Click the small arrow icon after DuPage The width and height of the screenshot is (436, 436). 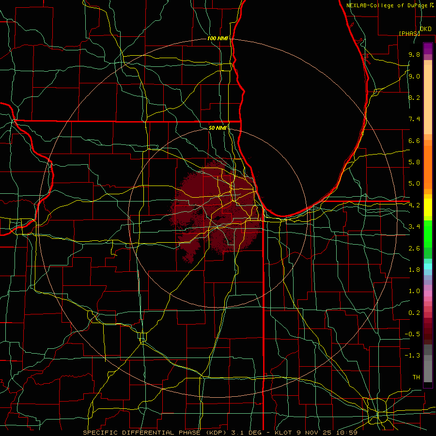tap(432, 5)
